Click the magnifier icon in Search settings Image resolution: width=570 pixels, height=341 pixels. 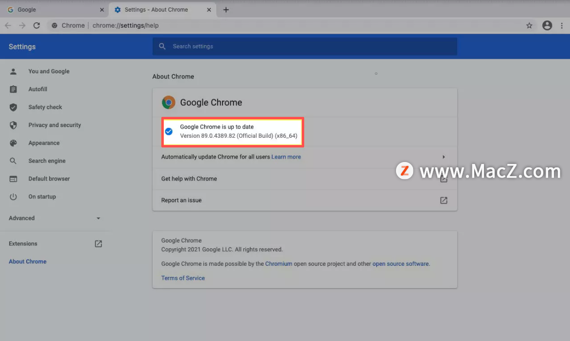point(162,47)
